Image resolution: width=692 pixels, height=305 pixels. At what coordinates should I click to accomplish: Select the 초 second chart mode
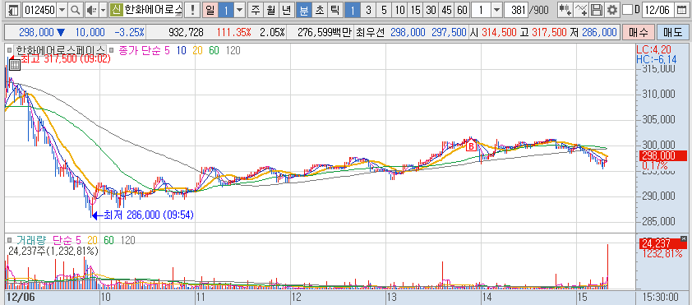tap(319, 10)
